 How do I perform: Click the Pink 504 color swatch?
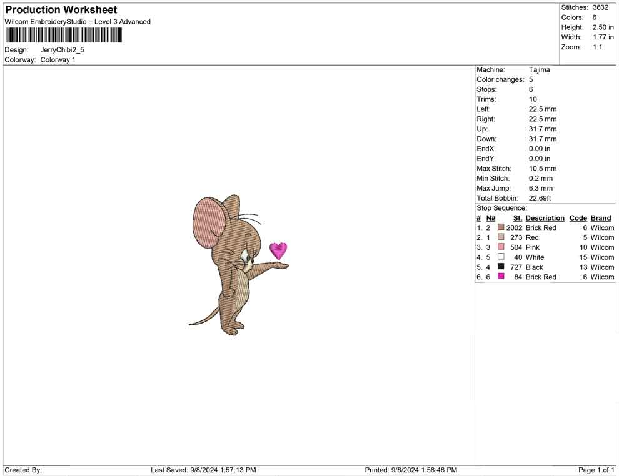click(501, 247)
